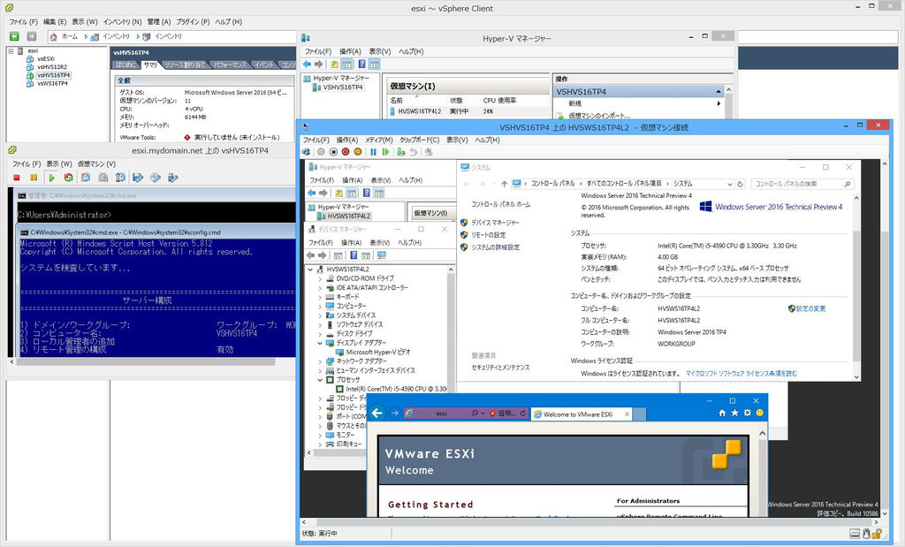The width and height of the screenshot is (905, 547).
Task: Pause the VM in 仮想マシン接続 toolbar
Action: pyautogui.click(x=374, y=152)
